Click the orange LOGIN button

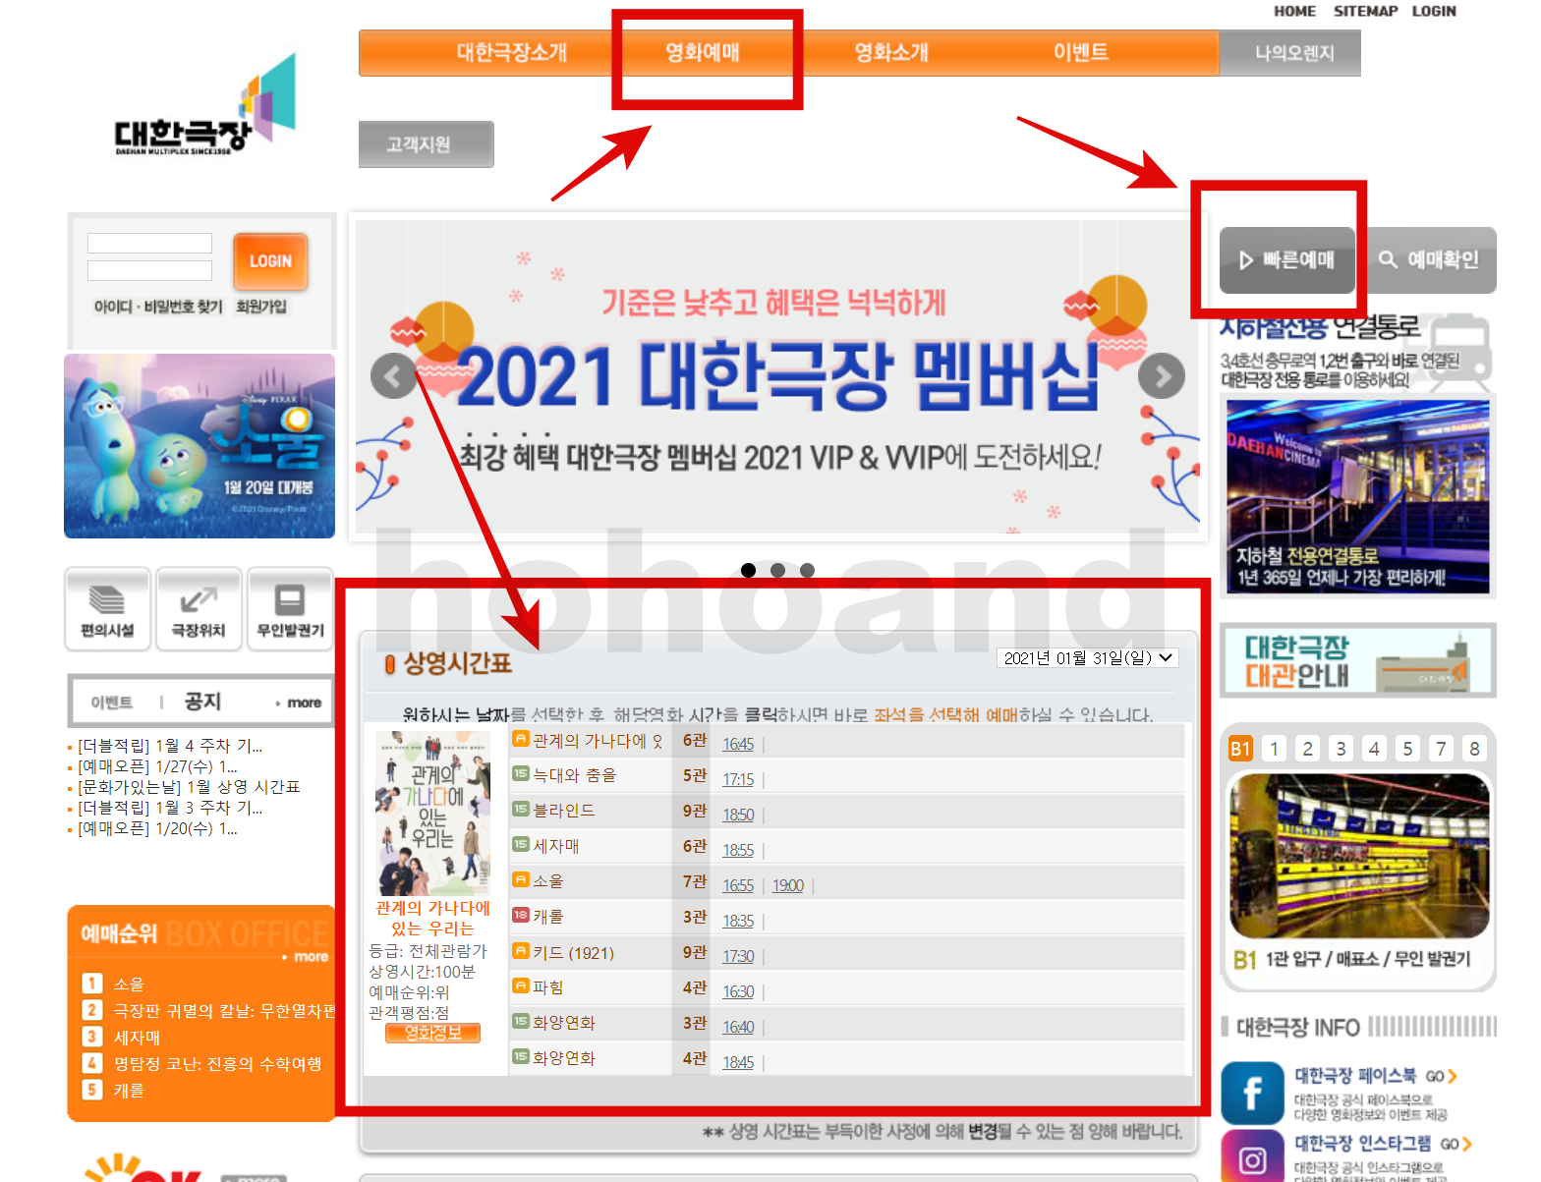point(270,261)
